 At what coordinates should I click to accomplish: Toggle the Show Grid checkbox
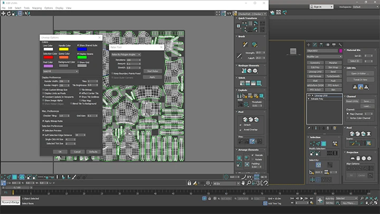click(x=78, y=62)
